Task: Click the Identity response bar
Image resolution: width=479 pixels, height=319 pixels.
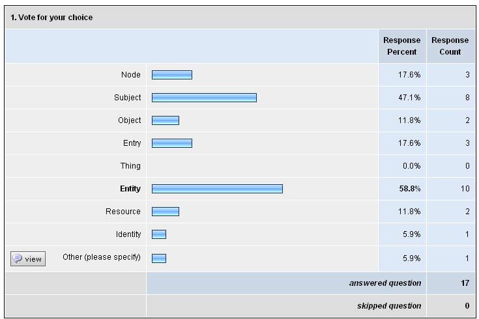Action: point(159,234)
